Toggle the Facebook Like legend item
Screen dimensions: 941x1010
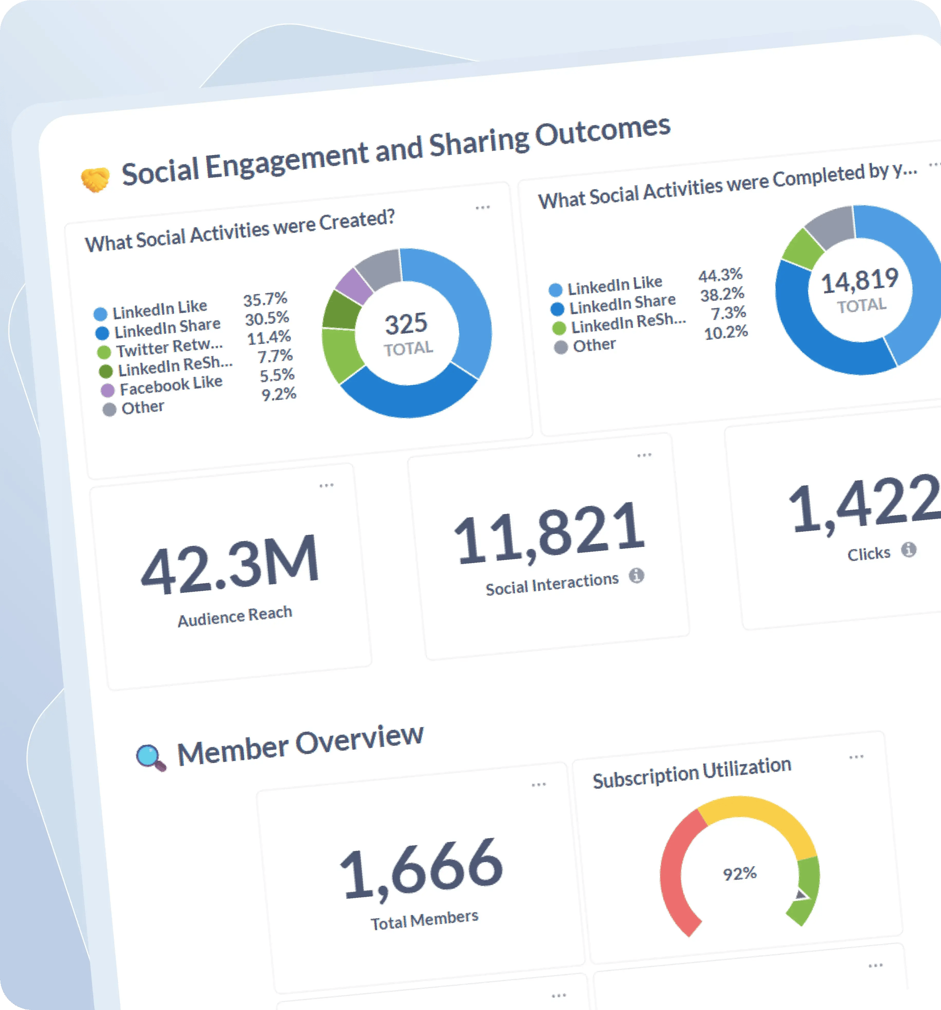170,386
